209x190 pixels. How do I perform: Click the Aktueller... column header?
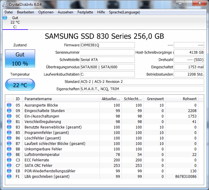(111, 99)
